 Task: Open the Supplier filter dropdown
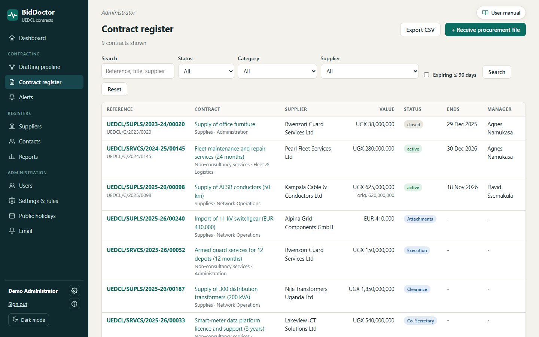click(x=370, y=71)
